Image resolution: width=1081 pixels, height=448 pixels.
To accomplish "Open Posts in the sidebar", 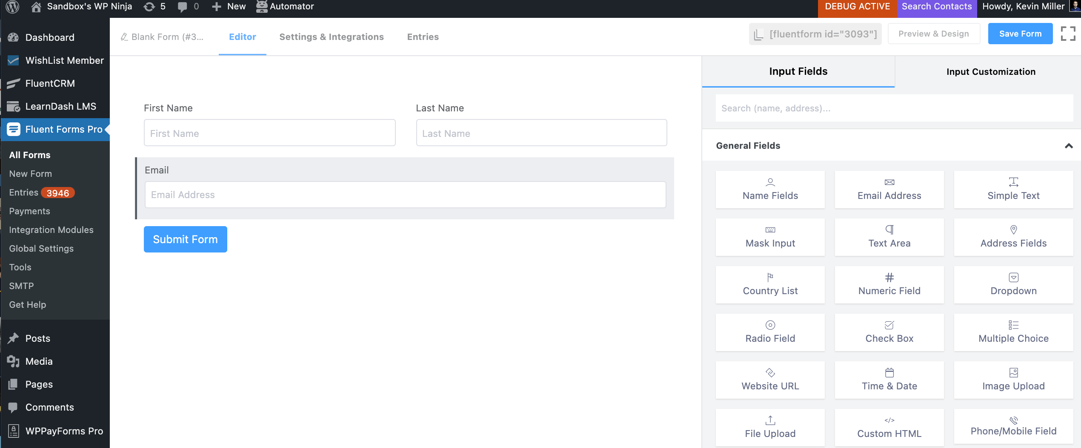I will [55, 338].
